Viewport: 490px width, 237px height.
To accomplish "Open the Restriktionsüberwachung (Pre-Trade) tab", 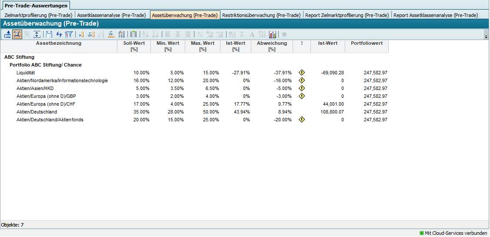I will point(261,15).
